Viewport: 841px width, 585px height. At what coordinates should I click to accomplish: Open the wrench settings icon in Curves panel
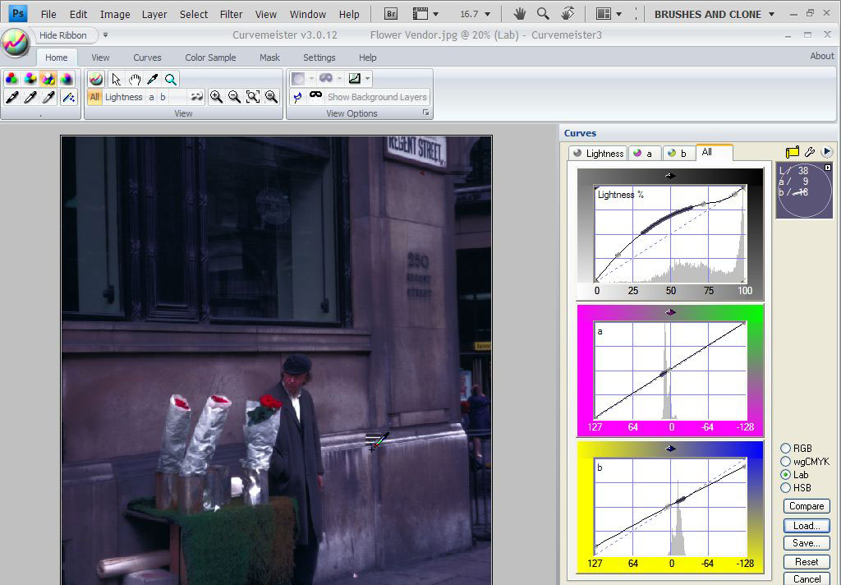coord(810,153)
